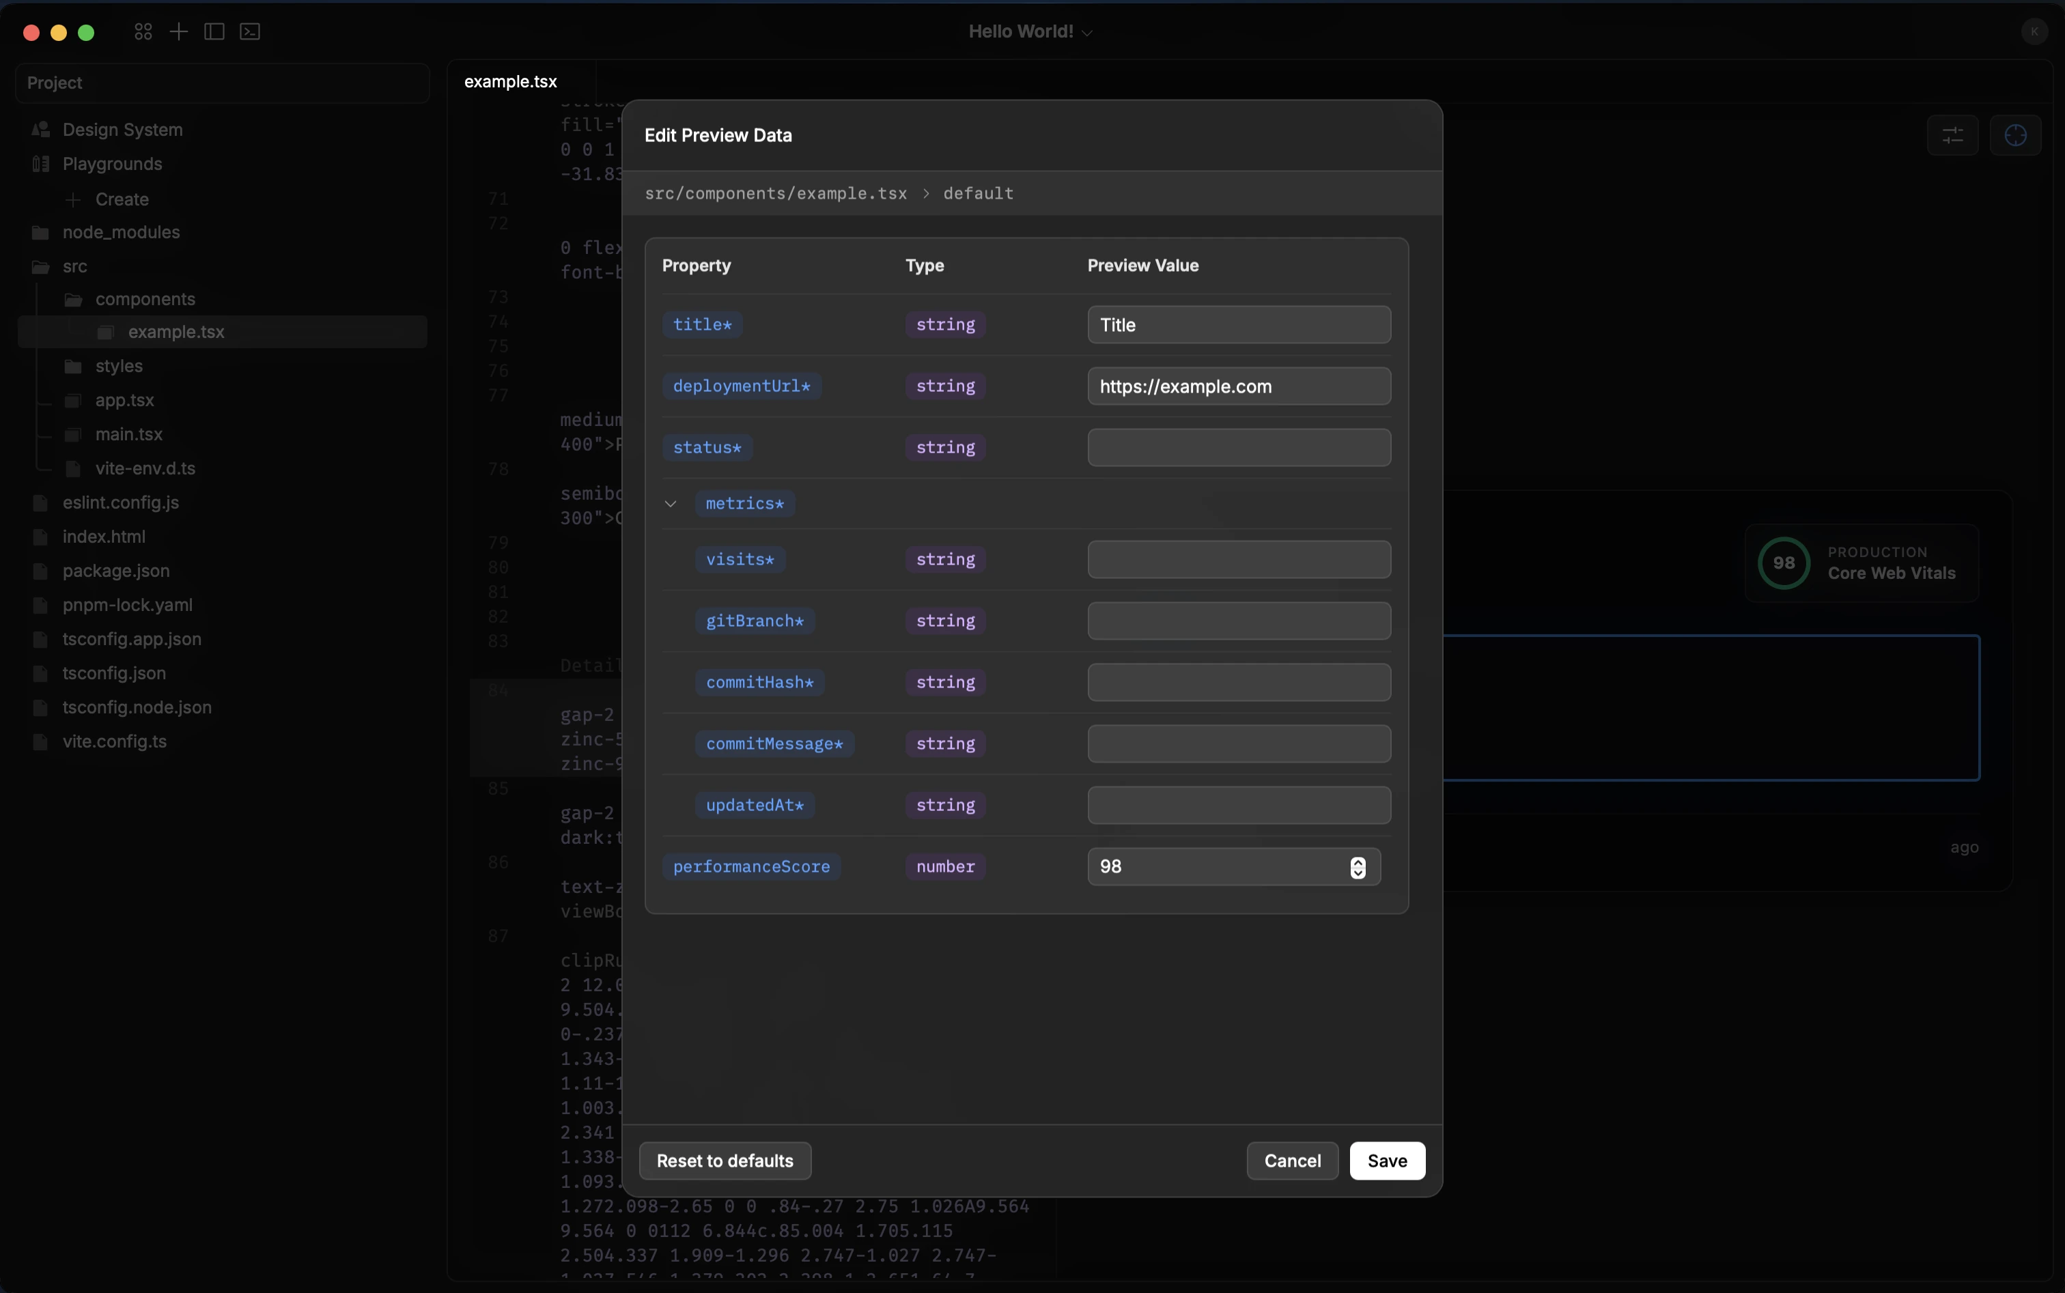Click the deploymentUrl preview value field
2065x1293 pixels.
[1239, 386]
